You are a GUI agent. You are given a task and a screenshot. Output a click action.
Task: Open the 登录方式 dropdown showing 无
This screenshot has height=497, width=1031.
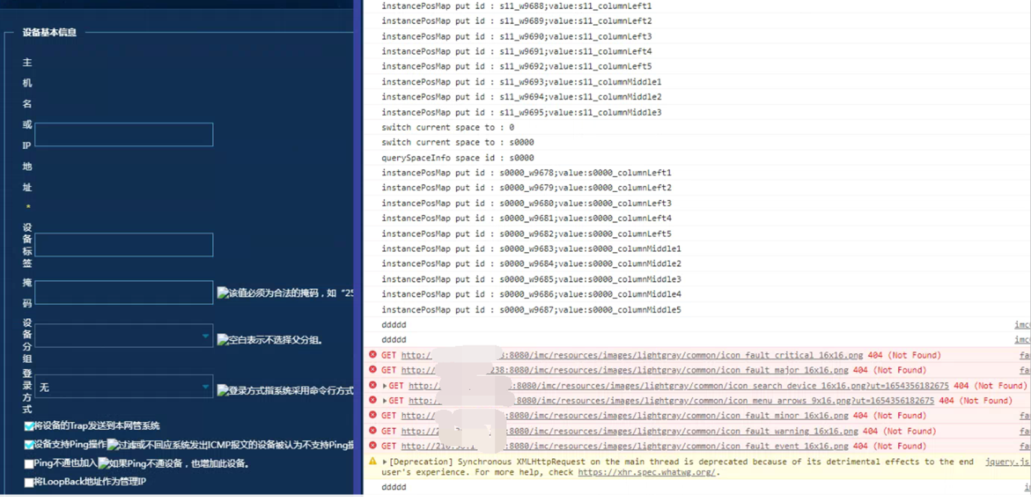click(x=124, y=387)
